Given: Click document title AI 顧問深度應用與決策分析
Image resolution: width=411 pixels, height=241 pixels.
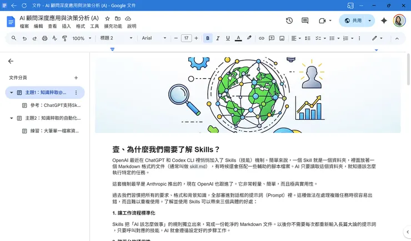Looking at the screenshot, I should coord(59,18).
